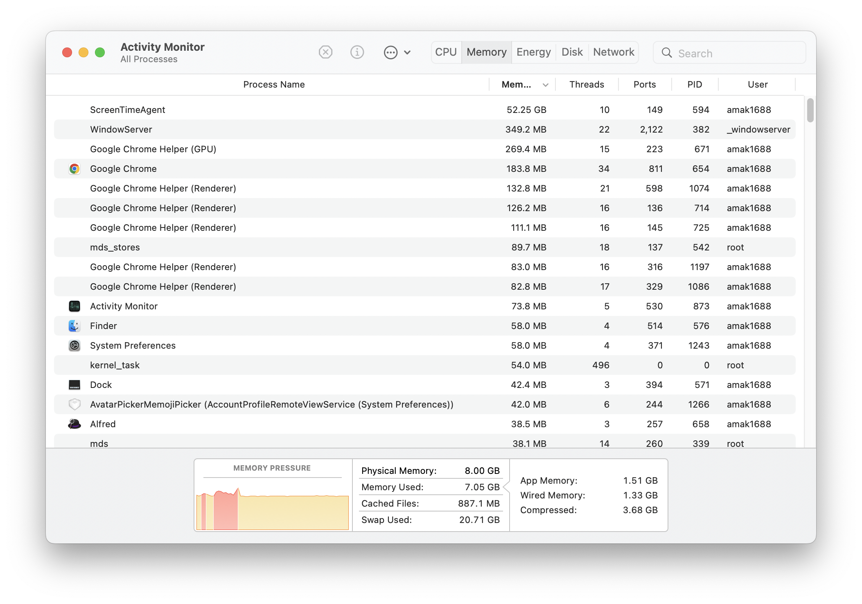Open the Energy tab
This screenshot has height=604, width=862.
point(533,52)
